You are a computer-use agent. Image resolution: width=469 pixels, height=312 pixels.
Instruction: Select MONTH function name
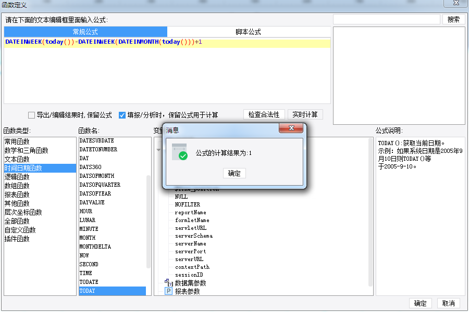pos(113,238)
